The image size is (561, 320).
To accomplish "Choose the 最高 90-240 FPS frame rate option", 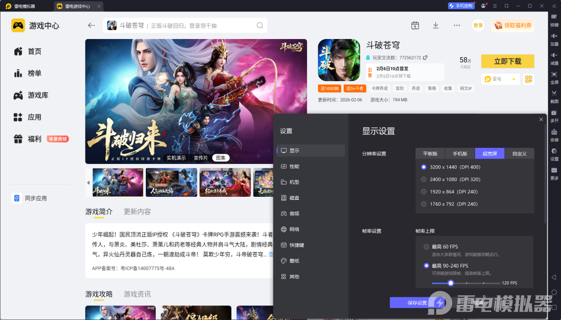I will 426,266.
